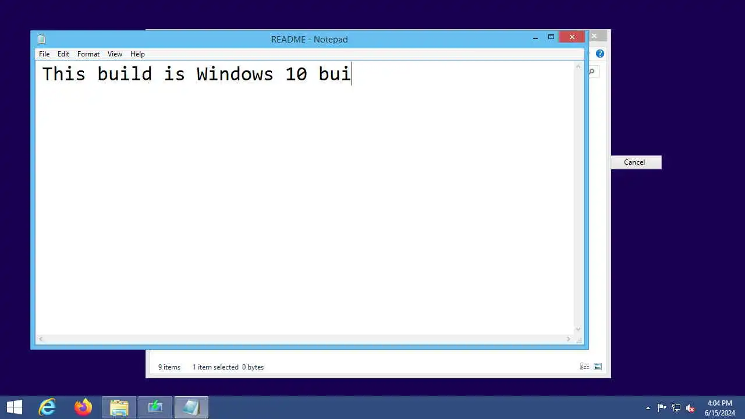745x419 pixels.
Task: Open the clock showing 4:04 PM
Action: pos(720,407)
